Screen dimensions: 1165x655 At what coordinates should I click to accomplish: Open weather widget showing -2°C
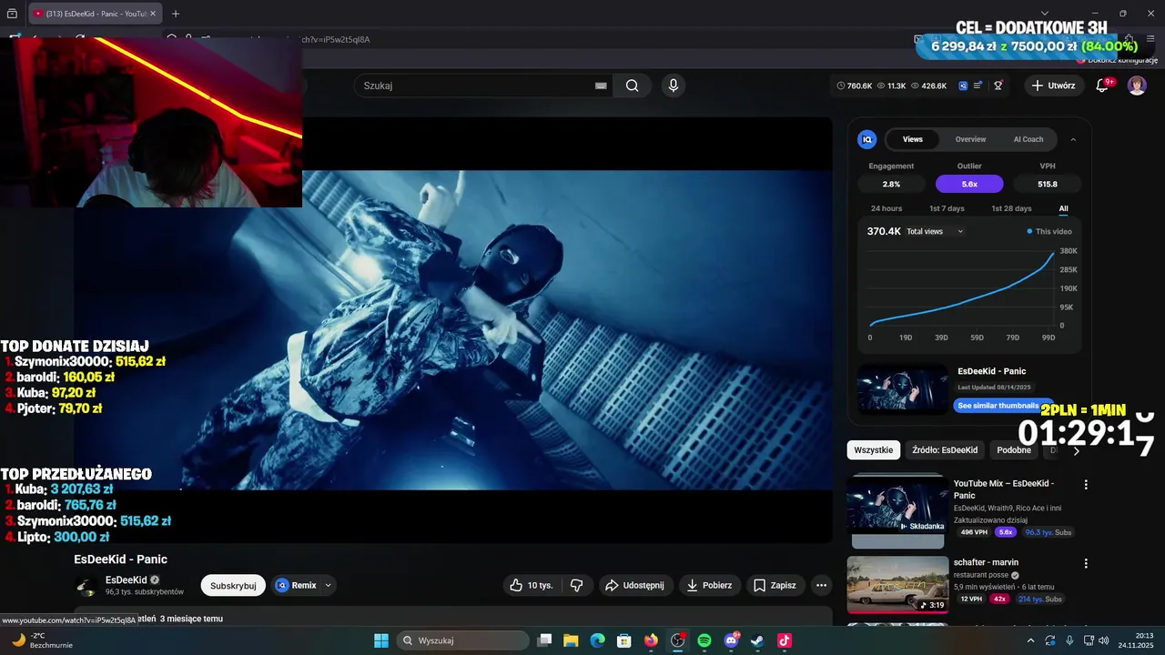(41, 640)
